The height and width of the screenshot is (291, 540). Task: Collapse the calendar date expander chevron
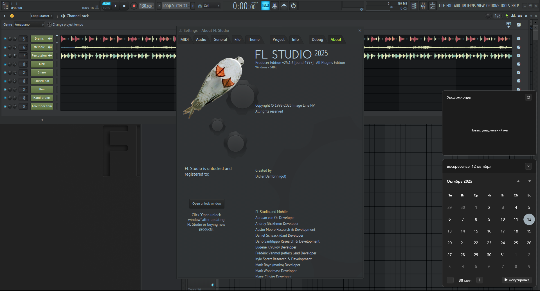(x=528, y=166)
